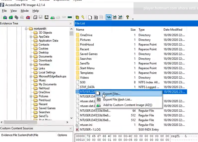Expand the Documents folder node

[31, 56]
